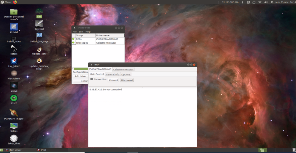Open the keyboard indicator in top panel

coord(248,2)
